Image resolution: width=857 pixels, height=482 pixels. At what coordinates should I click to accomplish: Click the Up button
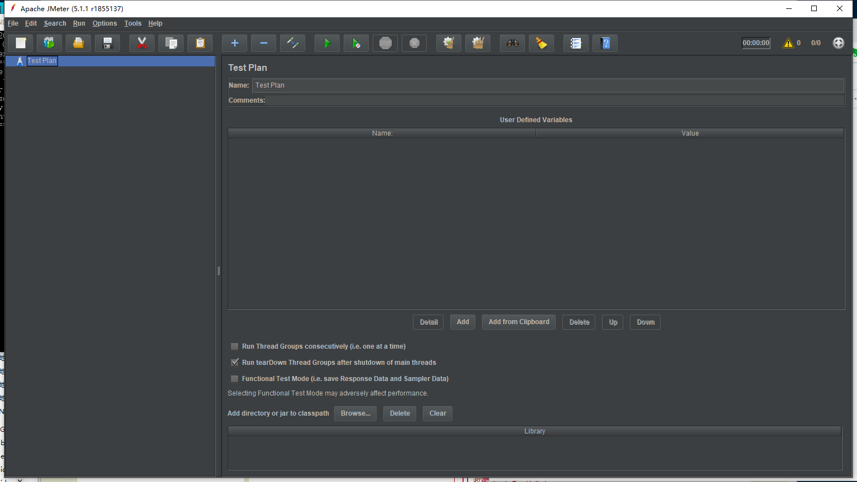coord(613,322)
